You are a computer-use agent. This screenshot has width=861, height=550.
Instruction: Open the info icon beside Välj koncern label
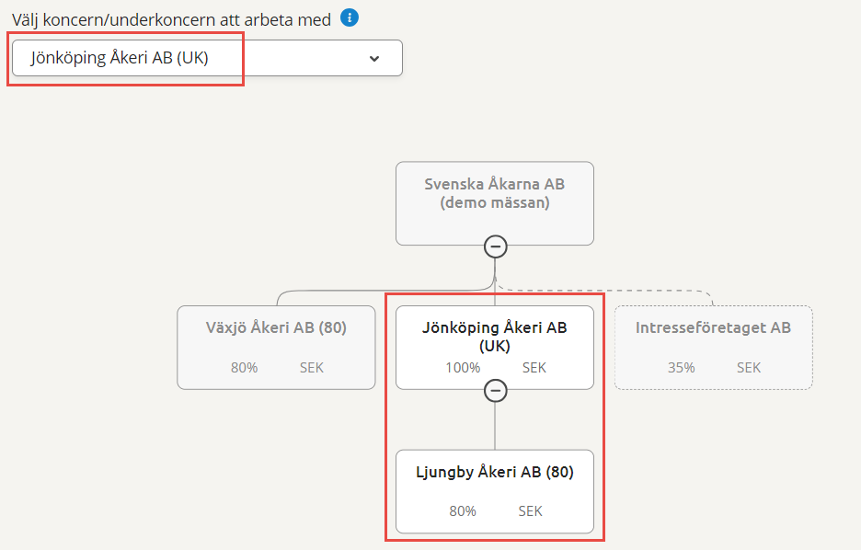[350, 18]
